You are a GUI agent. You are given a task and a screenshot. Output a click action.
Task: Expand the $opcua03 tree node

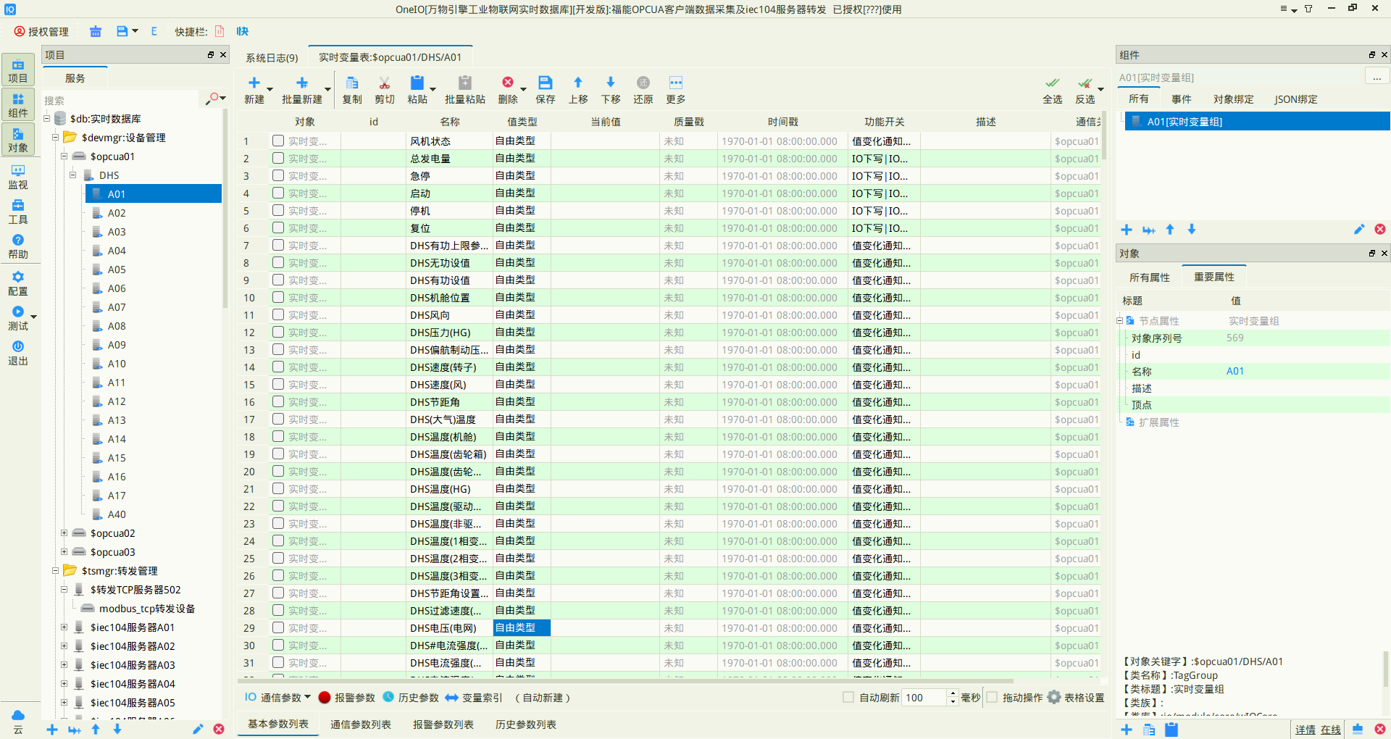coord(64,551)
